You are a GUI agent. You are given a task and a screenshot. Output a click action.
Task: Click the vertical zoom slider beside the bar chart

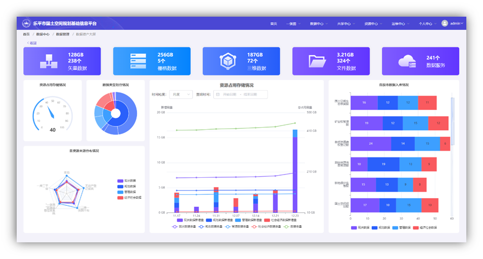[x=452, y=120]
